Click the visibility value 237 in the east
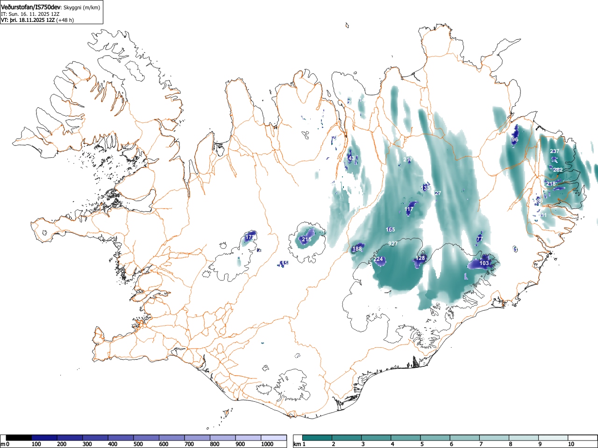 pyautogui.click(x=555, y=151)
